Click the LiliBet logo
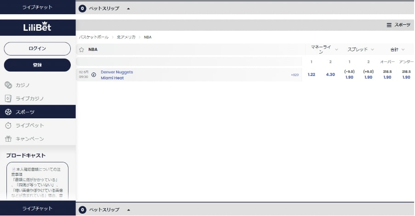415x216 pixels. (x=37, y=27)
